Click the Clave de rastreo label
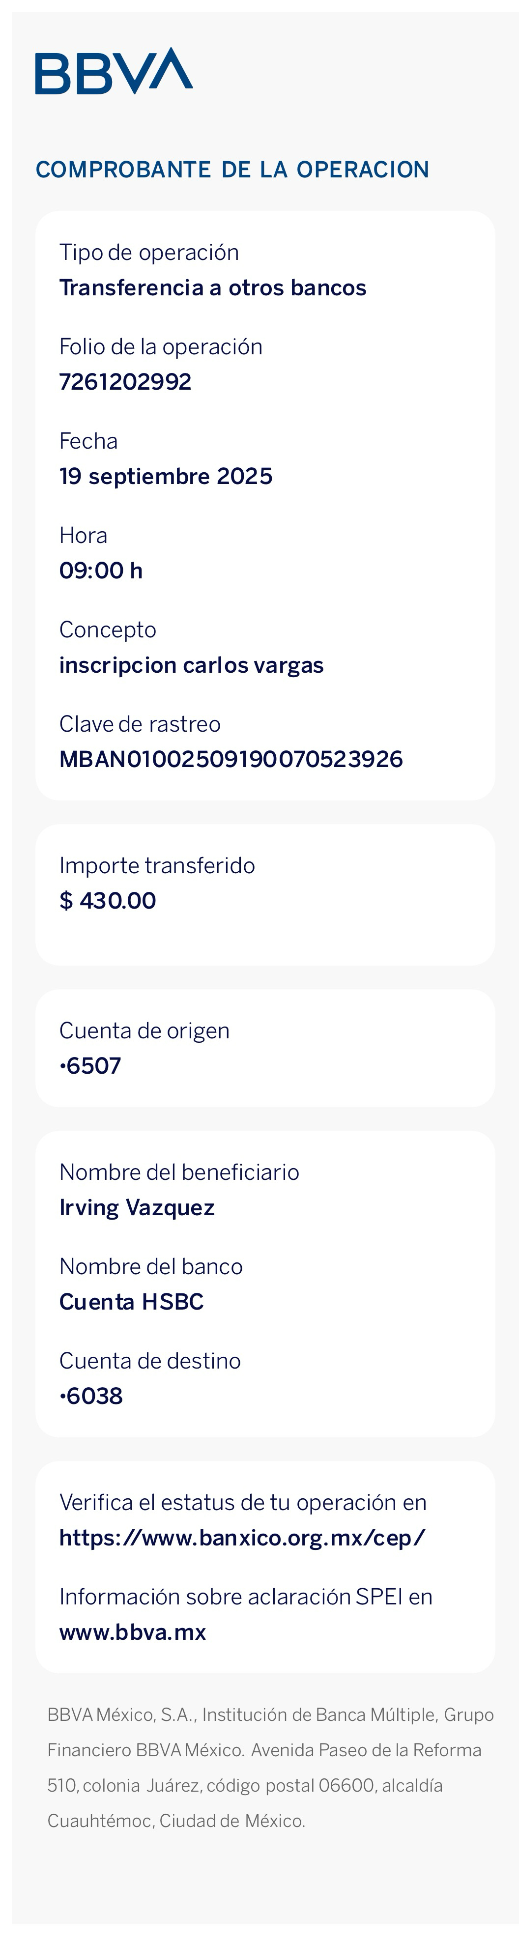This screenshot has width=519, height=1943. 140,724
